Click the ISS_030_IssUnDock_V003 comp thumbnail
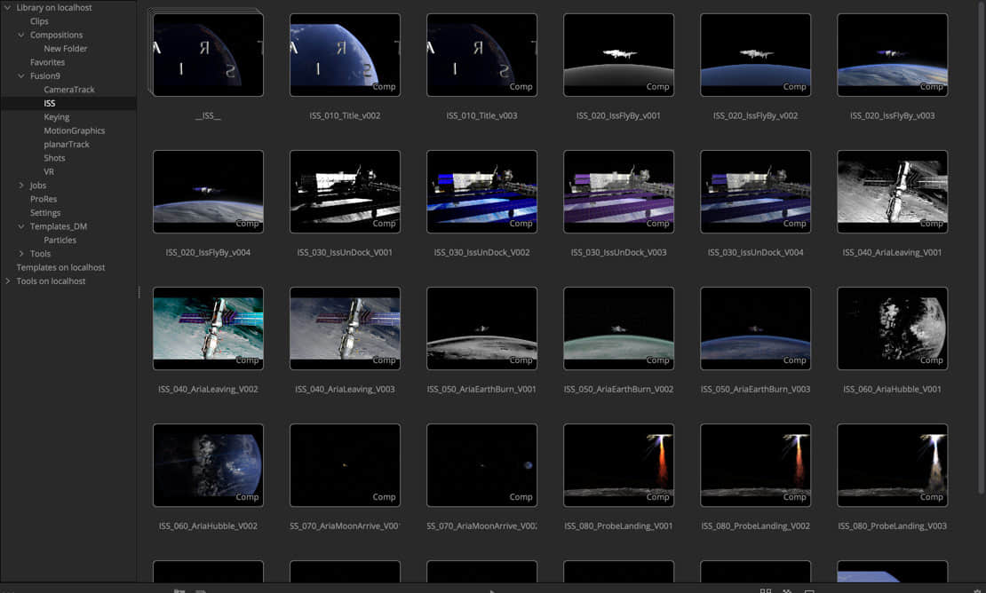Viewport: 986px width, 593px height. [618, 192]
